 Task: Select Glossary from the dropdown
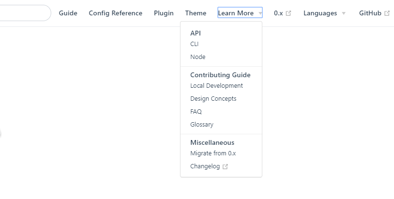pyautogui.click(x=202, y=125)
